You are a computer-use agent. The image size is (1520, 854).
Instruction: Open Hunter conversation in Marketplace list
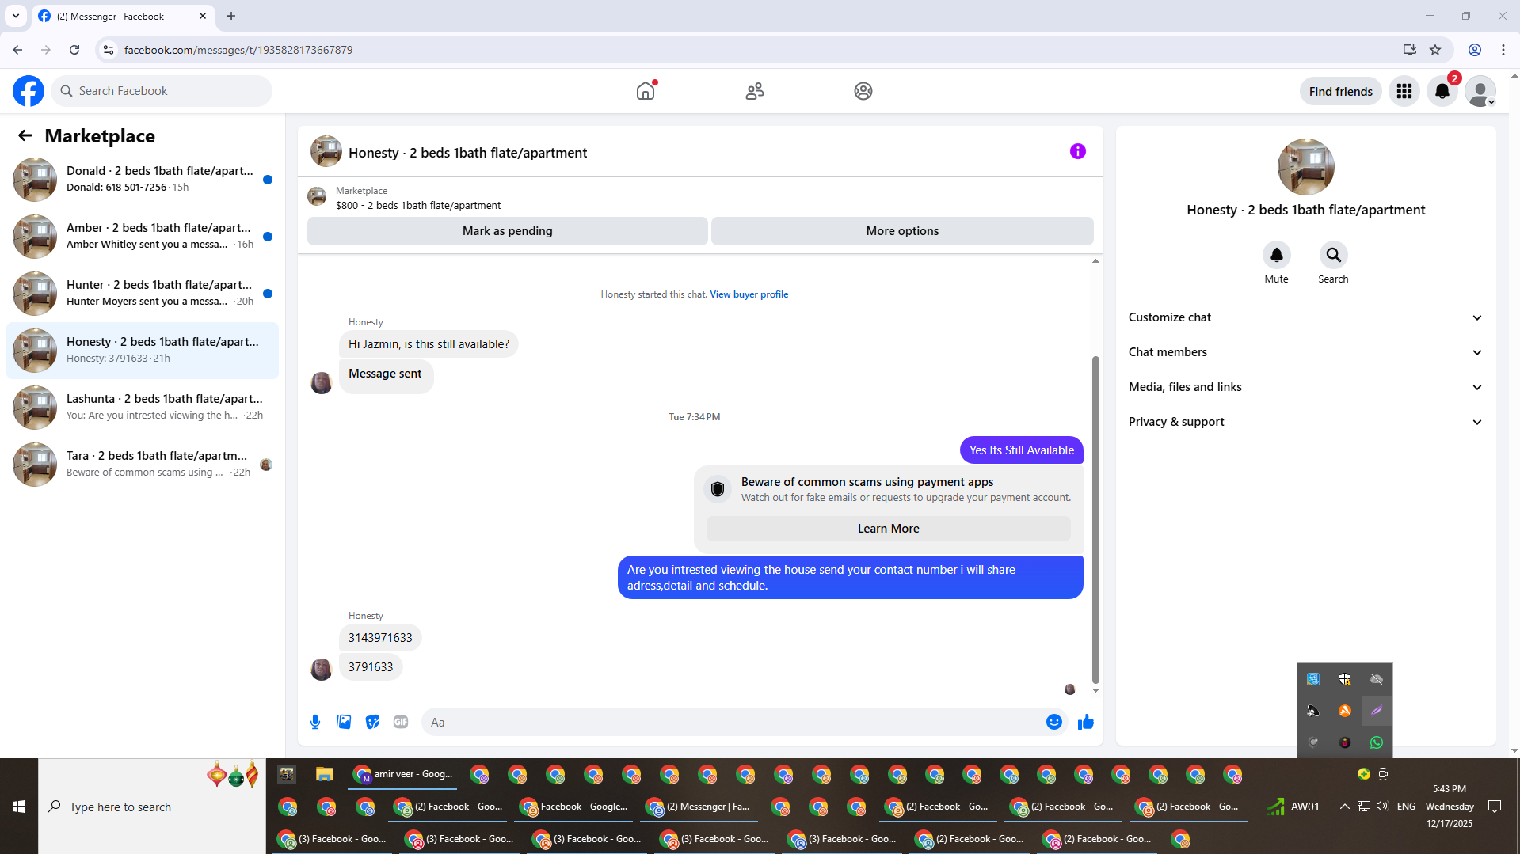click(x=143, y=294)
